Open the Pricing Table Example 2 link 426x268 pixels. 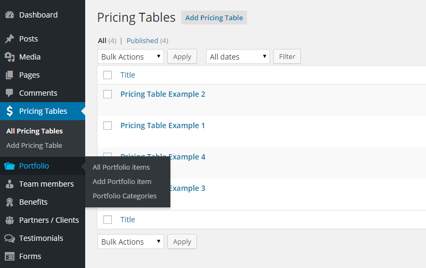163,94
